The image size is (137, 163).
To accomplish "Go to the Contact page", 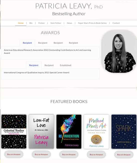I will 116,23.
